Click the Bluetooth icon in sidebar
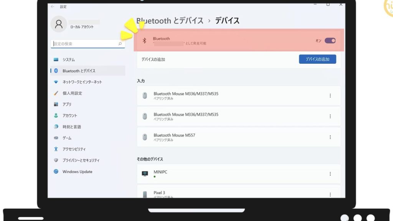This screenshot has height=221, width=393. pos(56,71)
